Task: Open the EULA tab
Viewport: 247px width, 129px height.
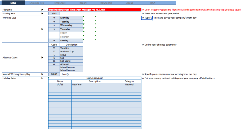Action: click(x=153, y=3)
